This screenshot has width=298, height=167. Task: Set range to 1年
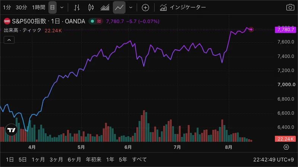point(110,160)
